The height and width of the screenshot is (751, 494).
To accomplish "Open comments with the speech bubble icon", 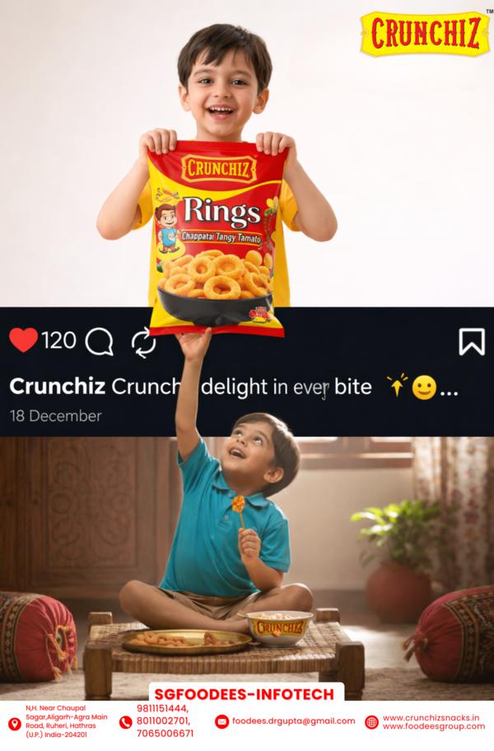I will (100, 342).
